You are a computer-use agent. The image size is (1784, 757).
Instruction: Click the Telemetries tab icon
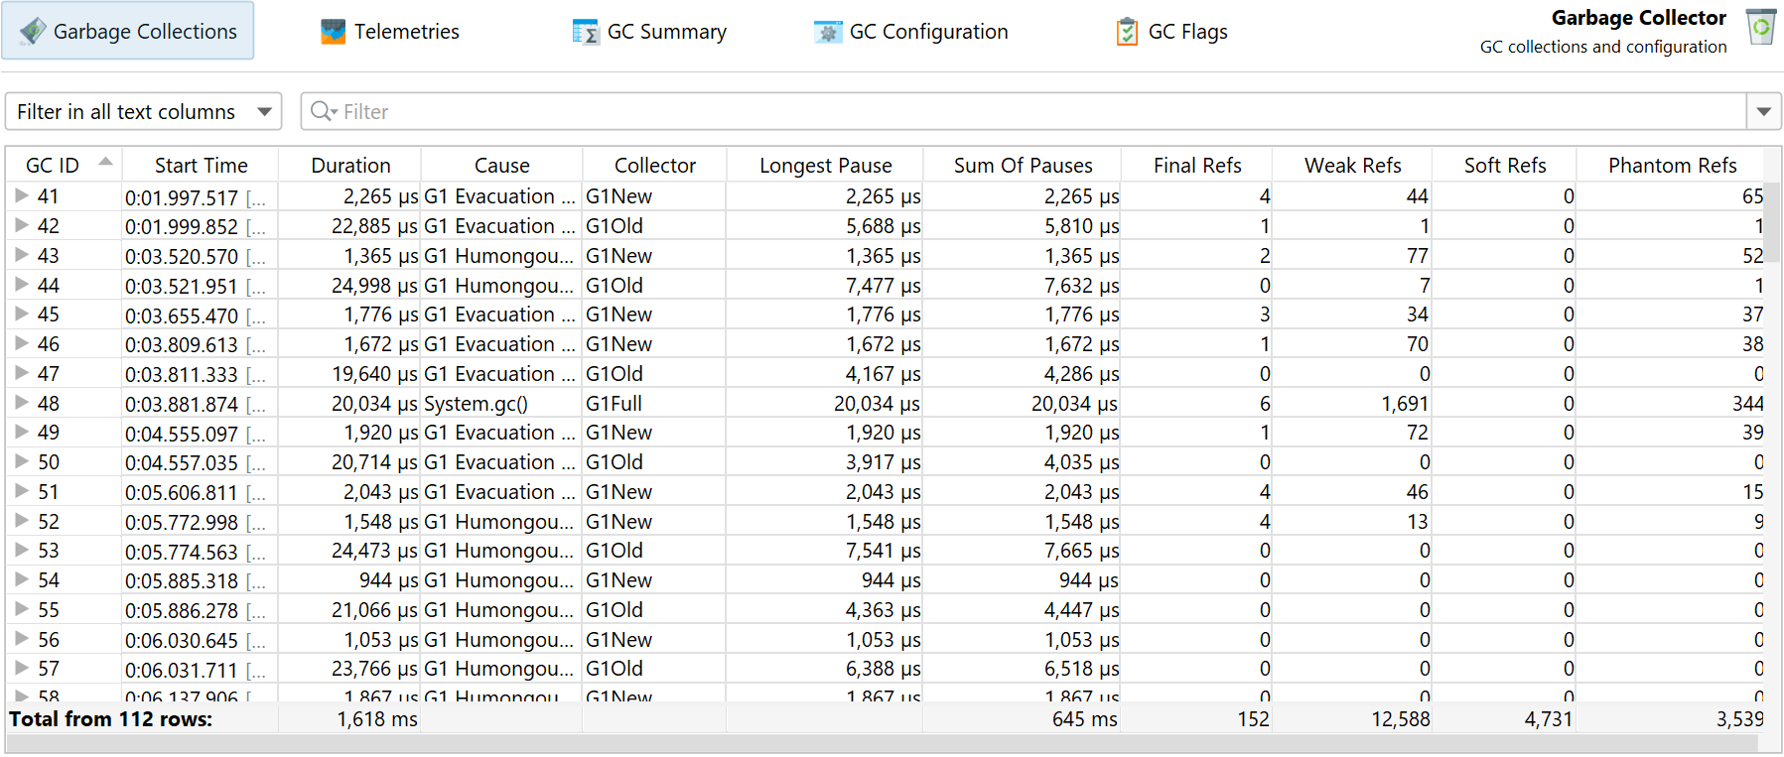(334, 32)
